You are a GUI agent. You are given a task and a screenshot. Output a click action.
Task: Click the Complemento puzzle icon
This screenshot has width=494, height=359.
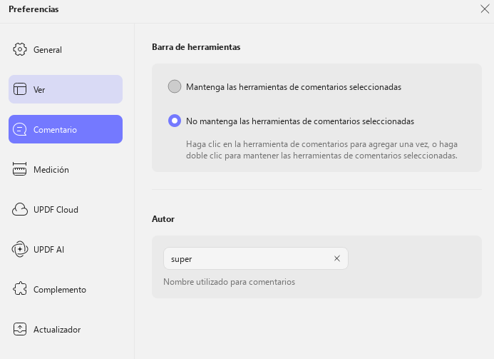tap(20, 289)
